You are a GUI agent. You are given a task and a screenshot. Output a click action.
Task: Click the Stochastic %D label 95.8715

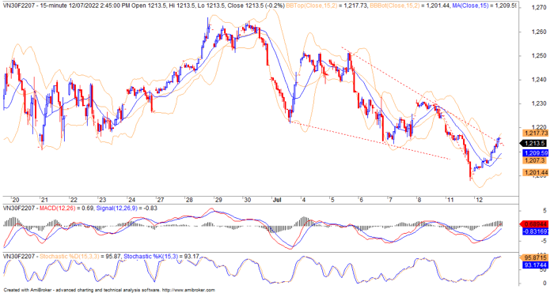coord(534,257)
